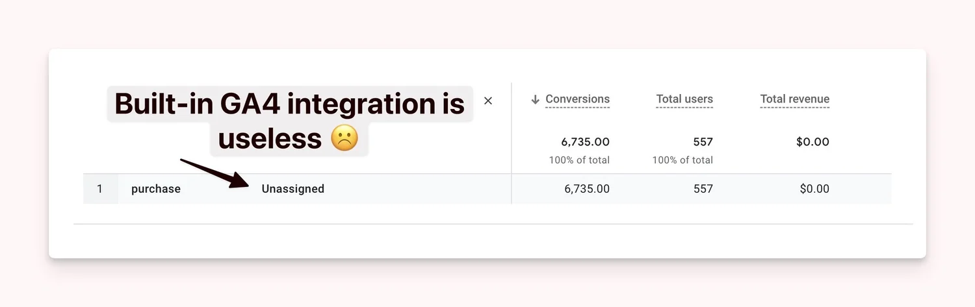This screenshot has width=975, height=307.
Task: Sort by the Conversions column header
Action: (x=577, y=99)
